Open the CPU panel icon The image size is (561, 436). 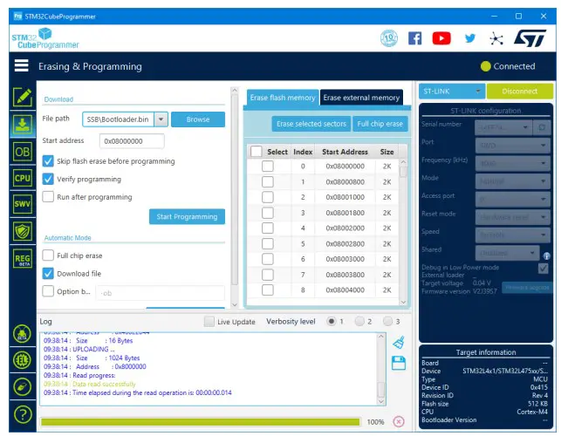pyautogui.click(x=23, y=178)
